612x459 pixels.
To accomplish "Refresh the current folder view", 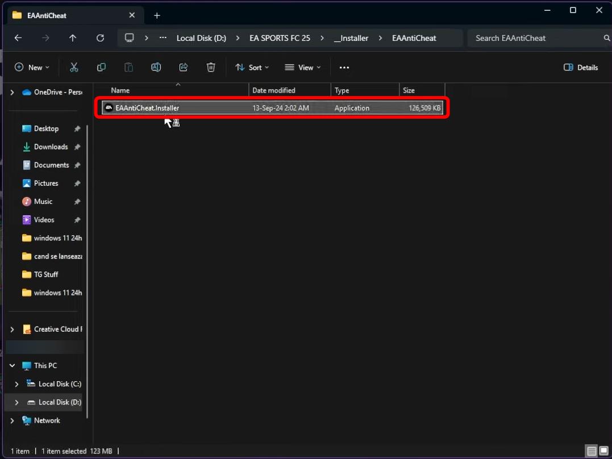I will tap(101, 38).
